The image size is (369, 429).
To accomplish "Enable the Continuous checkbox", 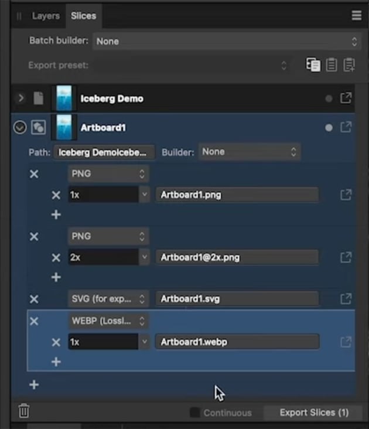I will point(194,413).
